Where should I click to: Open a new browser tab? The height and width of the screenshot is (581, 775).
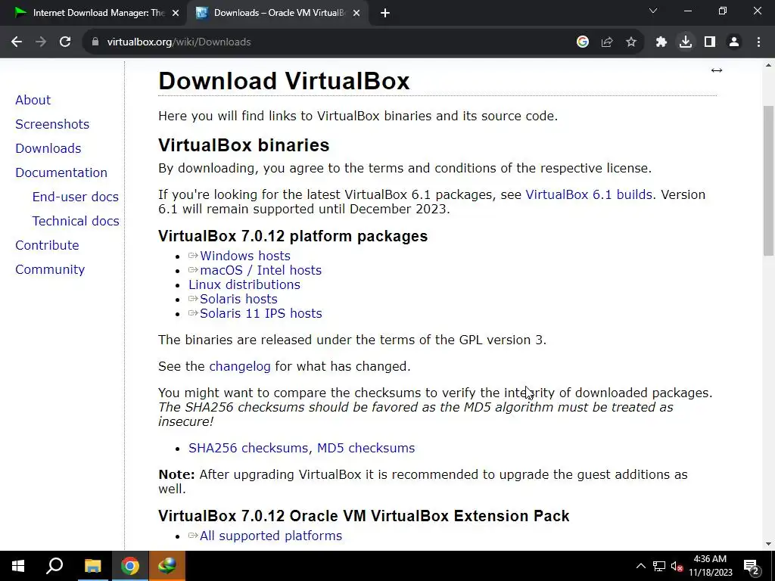pos(385,14)
